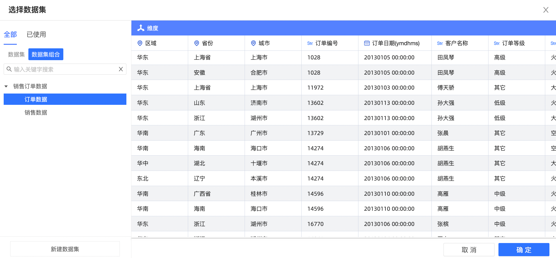Click the 维度 dimension icon
Image resolution: width=556 pixels, height=258 pixels.
click(x=141, y=28)
